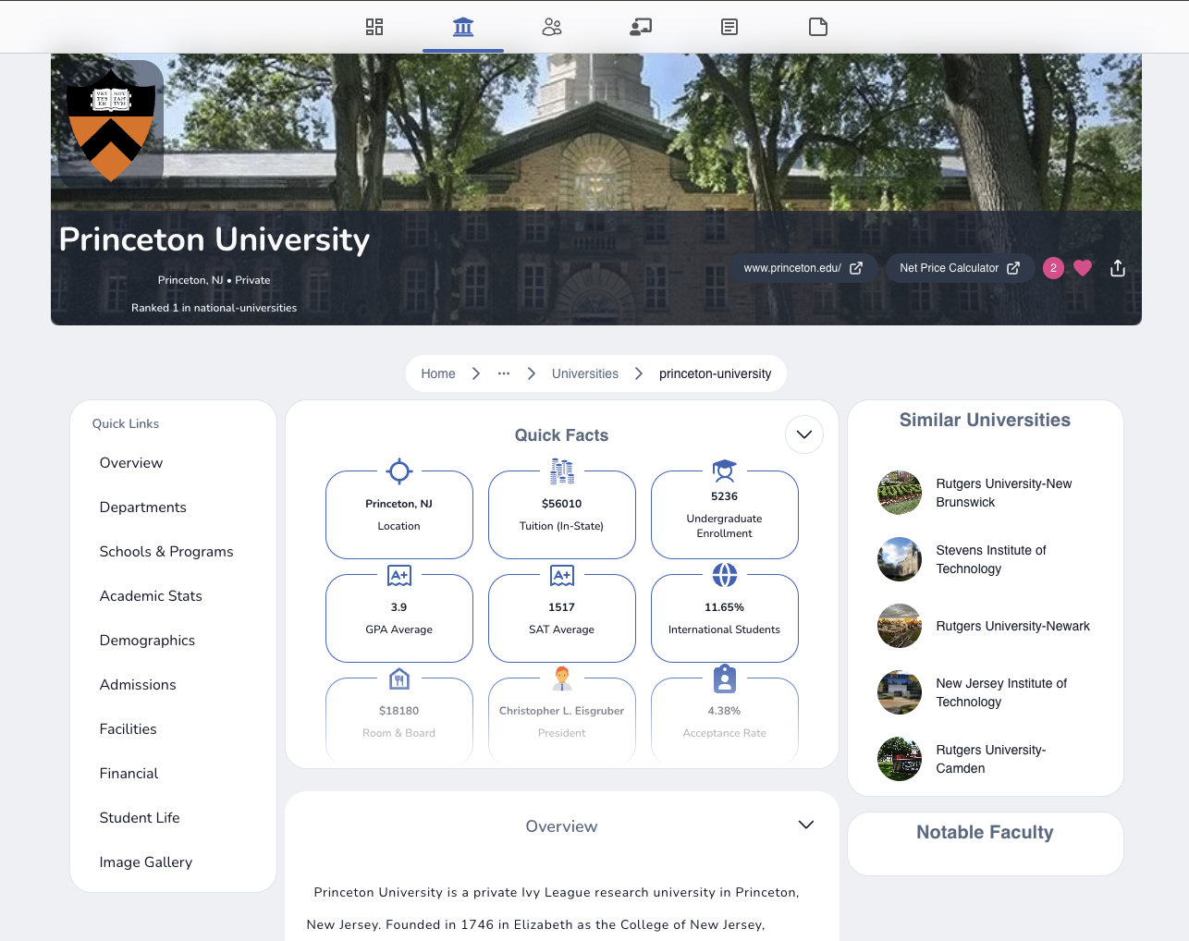This screenshot has width=1189, height=941.
Task: Click the share icon in the banner
Action: pos(1118,268)
